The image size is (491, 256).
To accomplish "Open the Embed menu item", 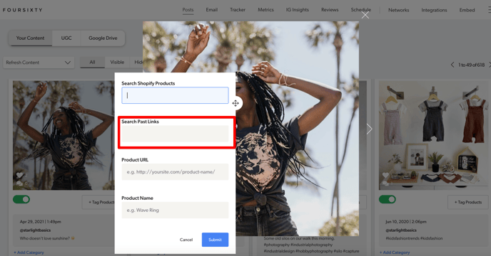I will (x=467, y=10).
